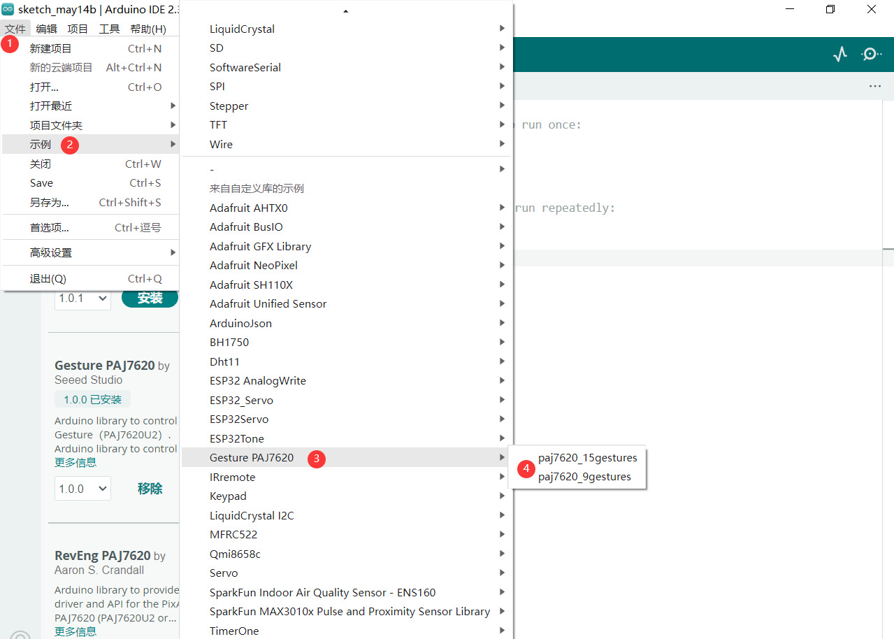The height and width of the screenshot is (639, 894).
Task: Expand MFRC522 examples
Action: coord(347,535)
